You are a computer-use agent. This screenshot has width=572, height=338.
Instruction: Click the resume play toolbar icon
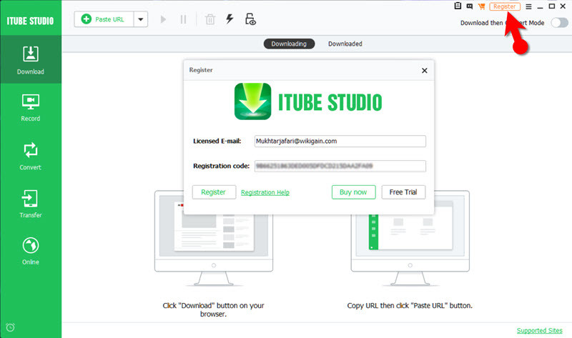coord(163,19)
